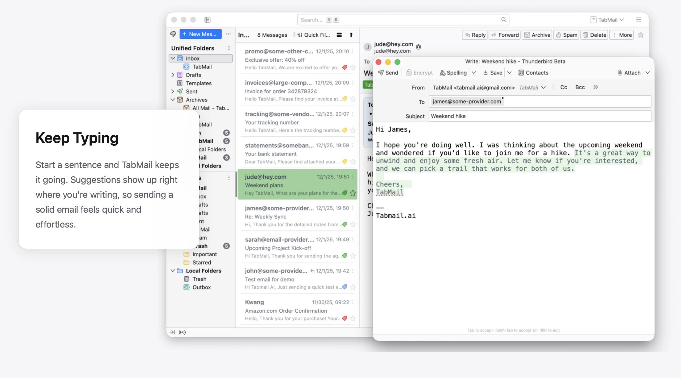Expand the Drafts folder
Image resolution: width=681 pixels, height=378 pixels.
pyautogui.click(x=173, y=75)
